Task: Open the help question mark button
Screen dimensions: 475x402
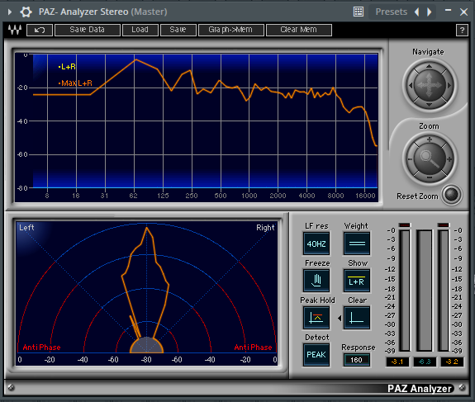Action: (462, 30)
